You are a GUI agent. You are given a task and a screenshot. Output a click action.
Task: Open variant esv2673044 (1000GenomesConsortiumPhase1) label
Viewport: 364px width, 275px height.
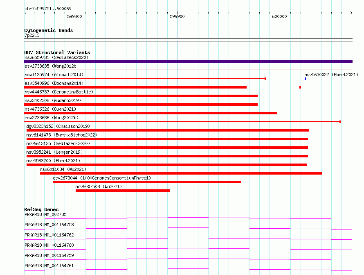pyautogui.click(x=102, y=178)
